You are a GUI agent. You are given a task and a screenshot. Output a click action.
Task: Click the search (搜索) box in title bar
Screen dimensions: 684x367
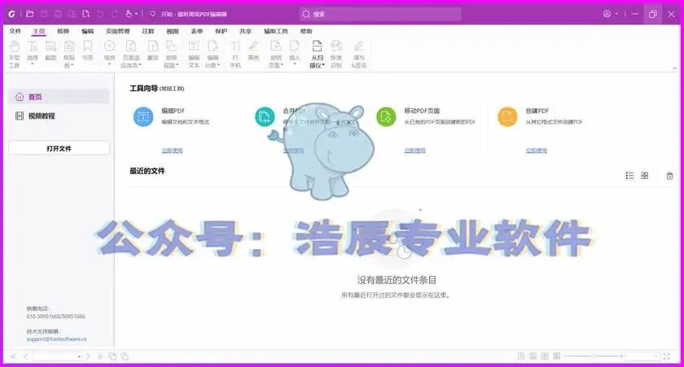380,14
